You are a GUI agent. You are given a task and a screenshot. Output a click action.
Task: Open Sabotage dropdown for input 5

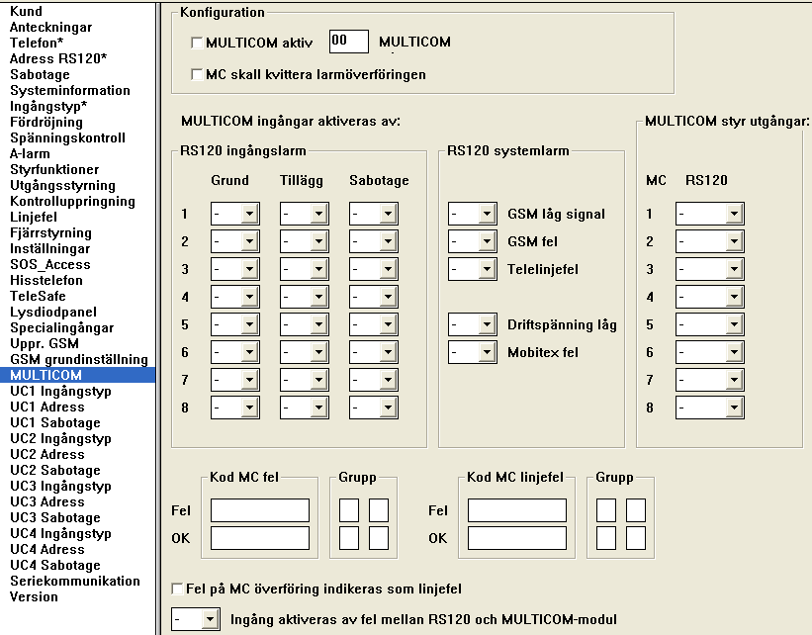click(374, 324)
